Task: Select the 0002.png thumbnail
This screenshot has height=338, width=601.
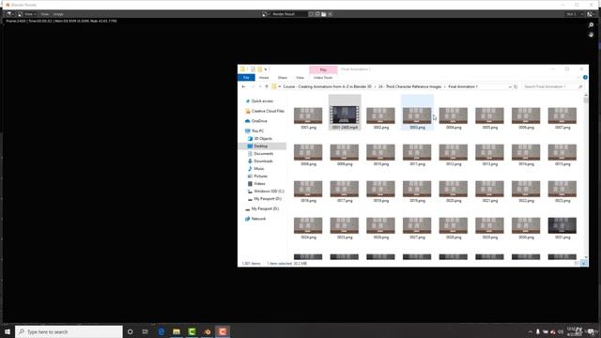Action: (x=380, y=115)
